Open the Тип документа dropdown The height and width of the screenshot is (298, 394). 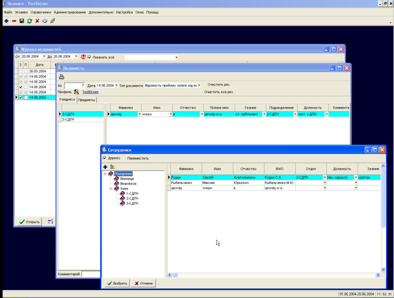199,86
